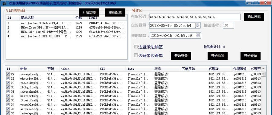Click the 重载配置 button
272x115 pixels.
point(115,12)
